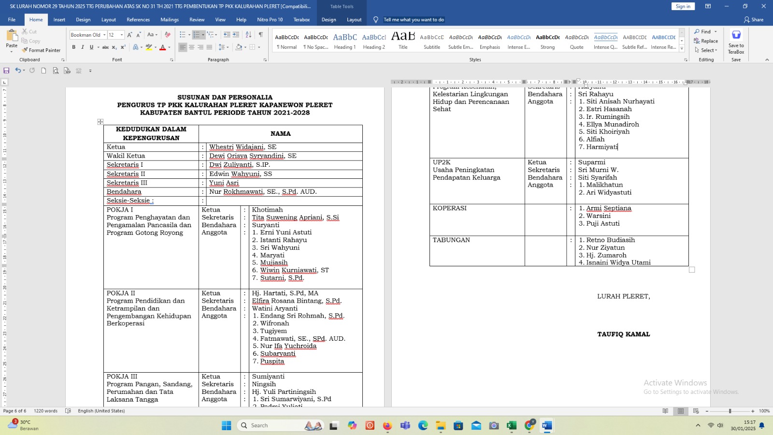The height and width of the screenshot is (435, 773).
Task: Switch to the References tab
Action: pos(138,20)
